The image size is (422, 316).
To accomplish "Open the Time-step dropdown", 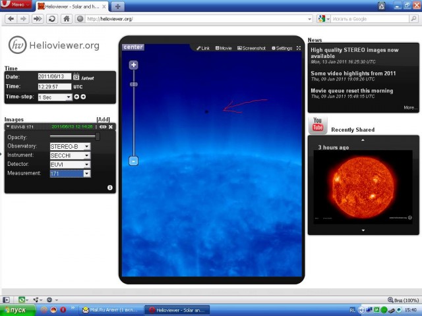I will [x=55, y=97].
